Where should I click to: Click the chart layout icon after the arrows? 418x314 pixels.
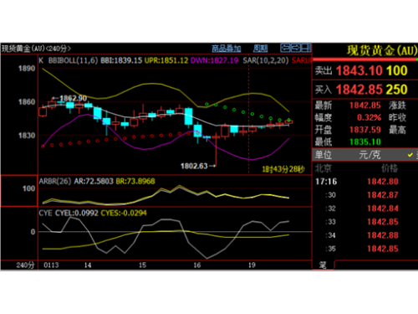click(x=306, y=48)
